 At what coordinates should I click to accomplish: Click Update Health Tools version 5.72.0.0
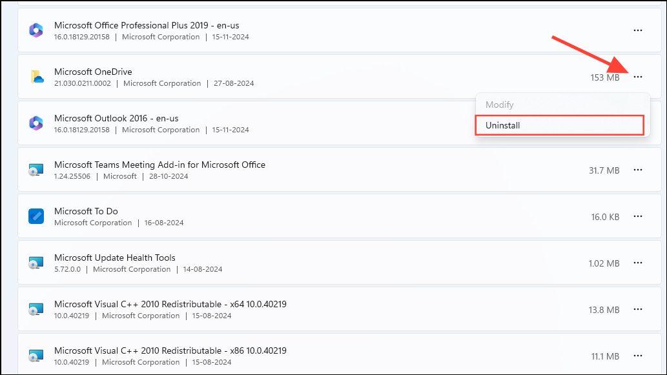tap(67, 269)
